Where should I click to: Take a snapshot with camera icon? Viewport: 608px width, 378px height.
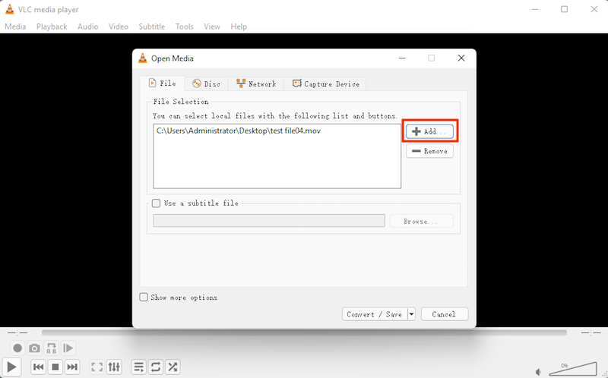point(34,348)
